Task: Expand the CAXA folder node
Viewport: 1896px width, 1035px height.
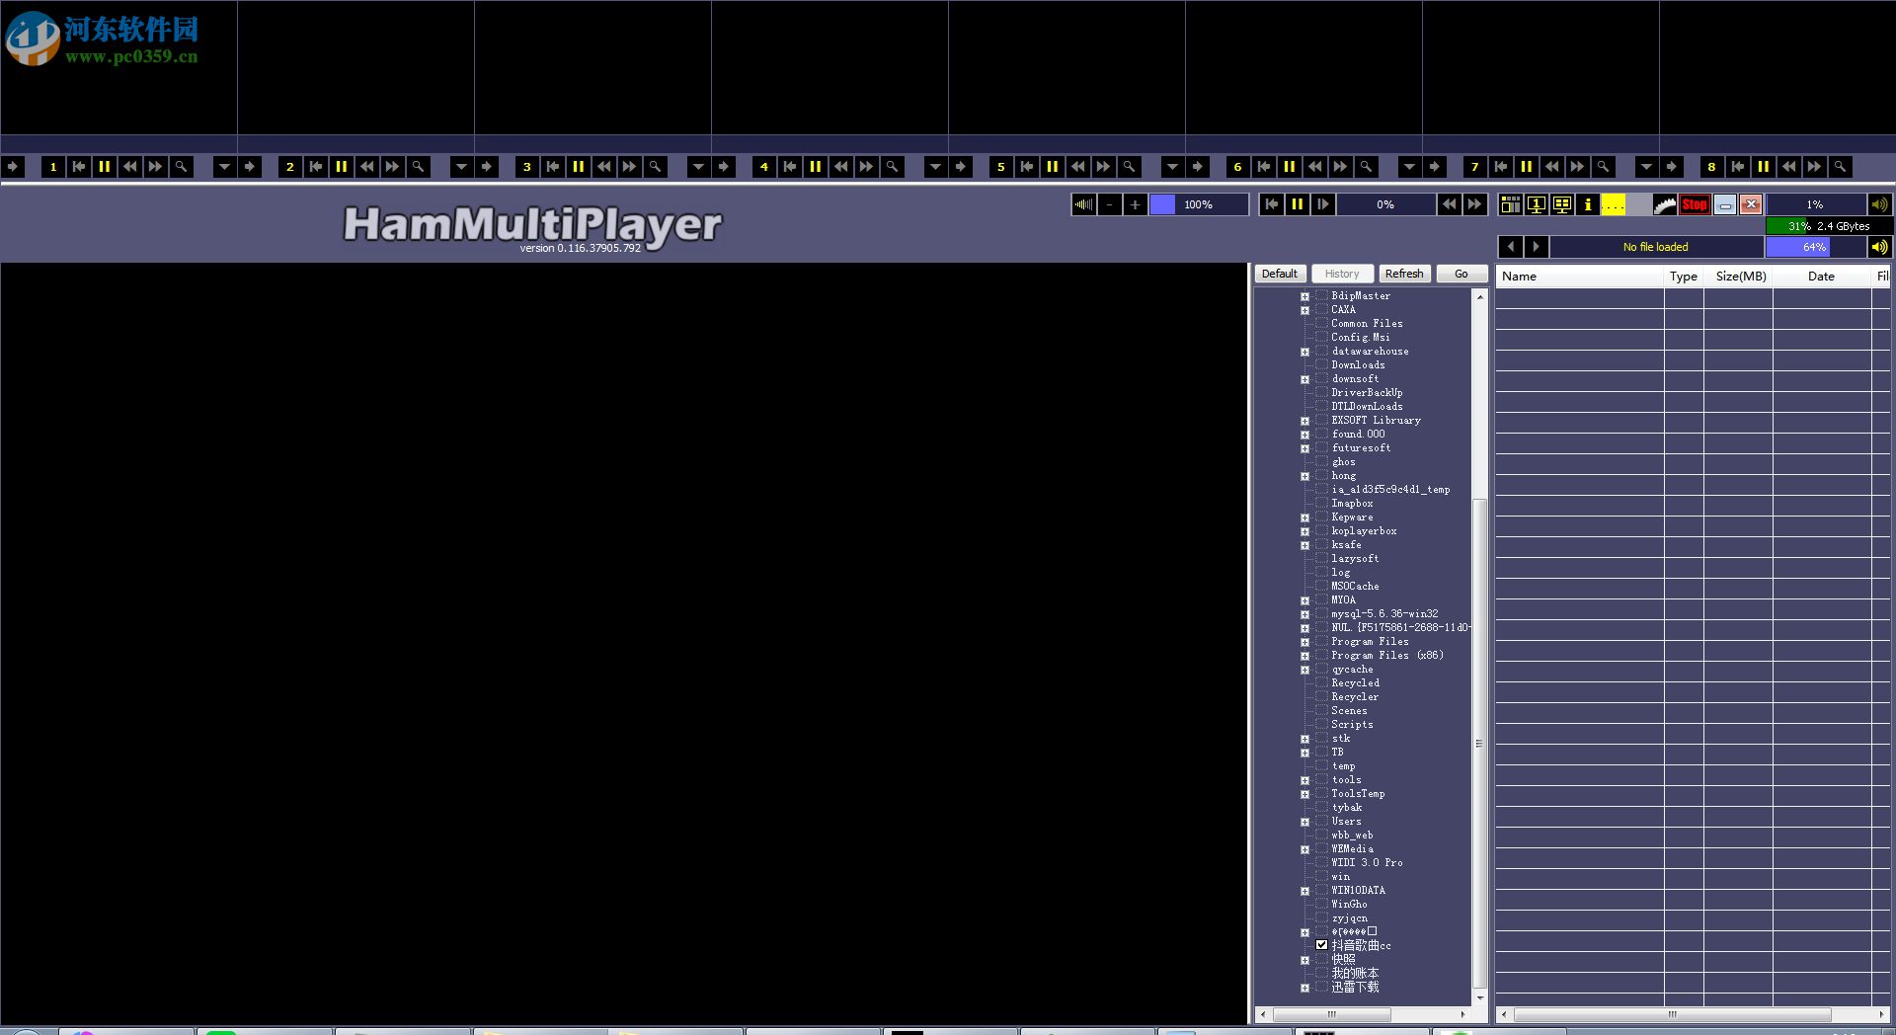Action: (x=1304, y=310)
